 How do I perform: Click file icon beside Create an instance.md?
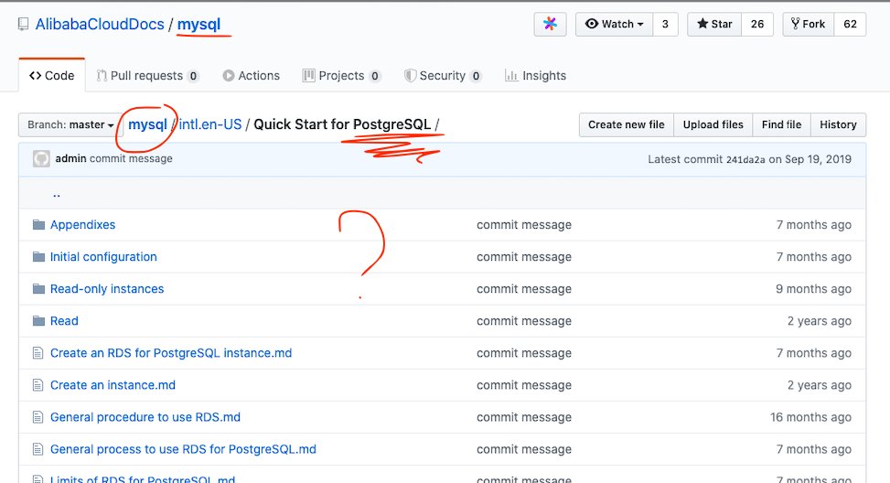[38, 385]
